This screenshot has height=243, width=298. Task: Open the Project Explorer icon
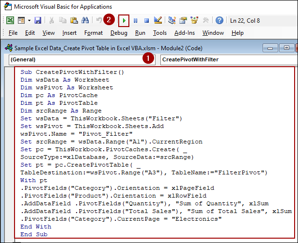coord(172,20)
